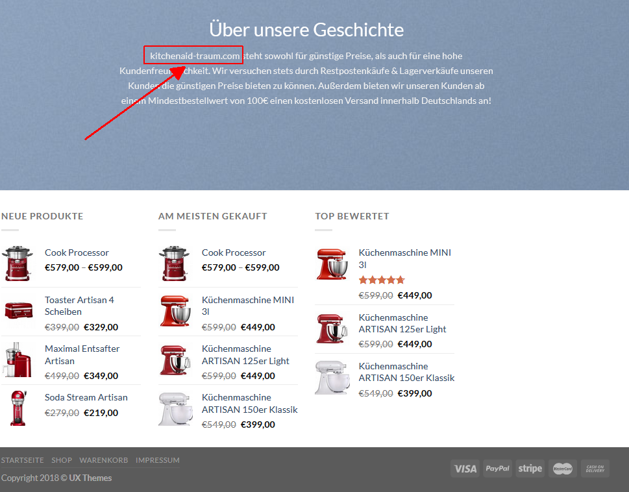
Task: Click the red Toaster Artisan thumbnail
Action: point(18,310)
